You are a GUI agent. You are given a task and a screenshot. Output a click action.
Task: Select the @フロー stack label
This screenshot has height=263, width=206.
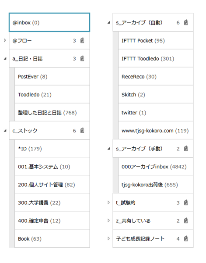[22, 41]
